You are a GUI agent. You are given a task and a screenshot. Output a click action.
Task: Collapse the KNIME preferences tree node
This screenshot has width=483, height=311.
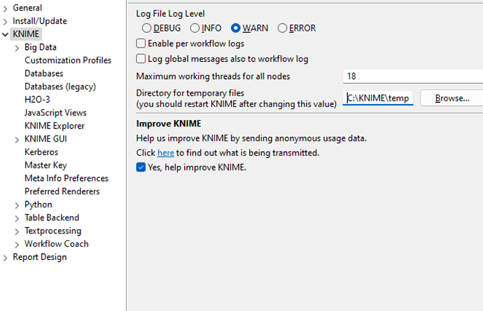(x=6, y=34)
